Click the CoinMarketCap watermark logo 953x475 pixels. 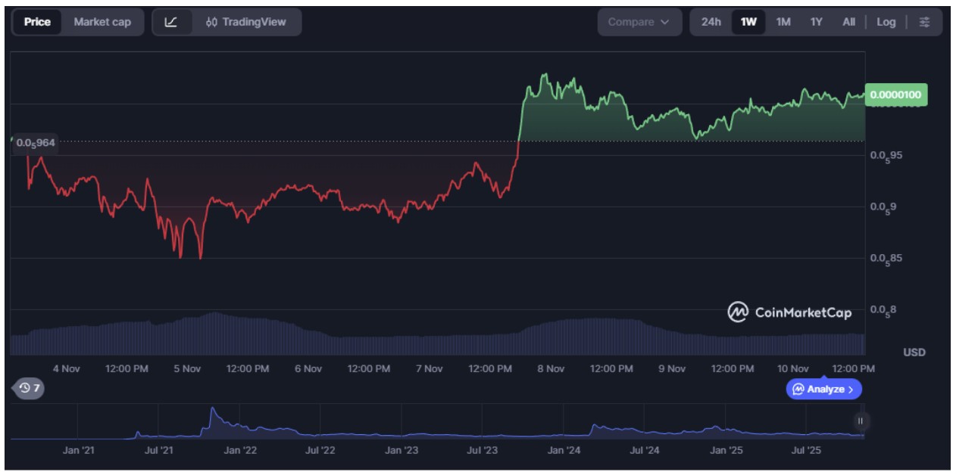(x=789, y=312)
